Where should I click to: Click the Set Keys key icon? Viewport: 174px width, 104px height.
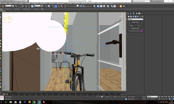tap(139, 98)
